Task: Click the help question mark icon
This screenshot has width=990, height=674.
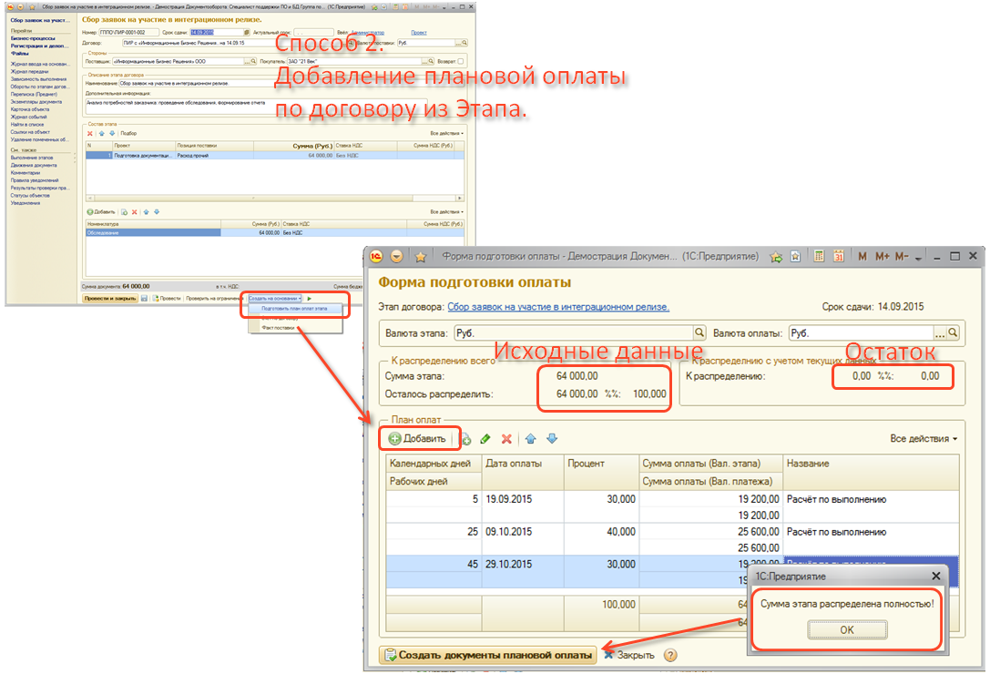Action: (670, 655)
